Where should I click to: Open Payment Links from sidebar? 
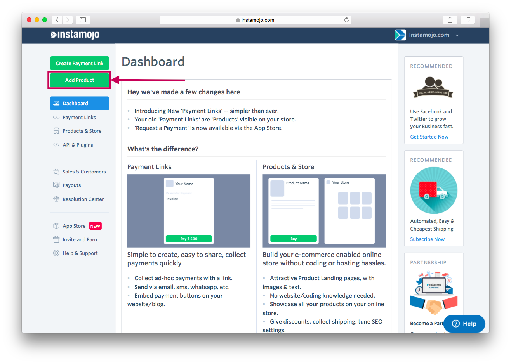(x=79, y=117)
